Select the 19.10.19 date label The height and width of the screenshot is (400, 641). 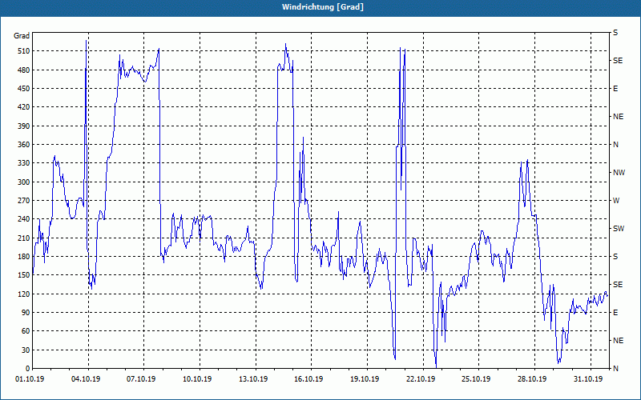click(x=365, y=379)
